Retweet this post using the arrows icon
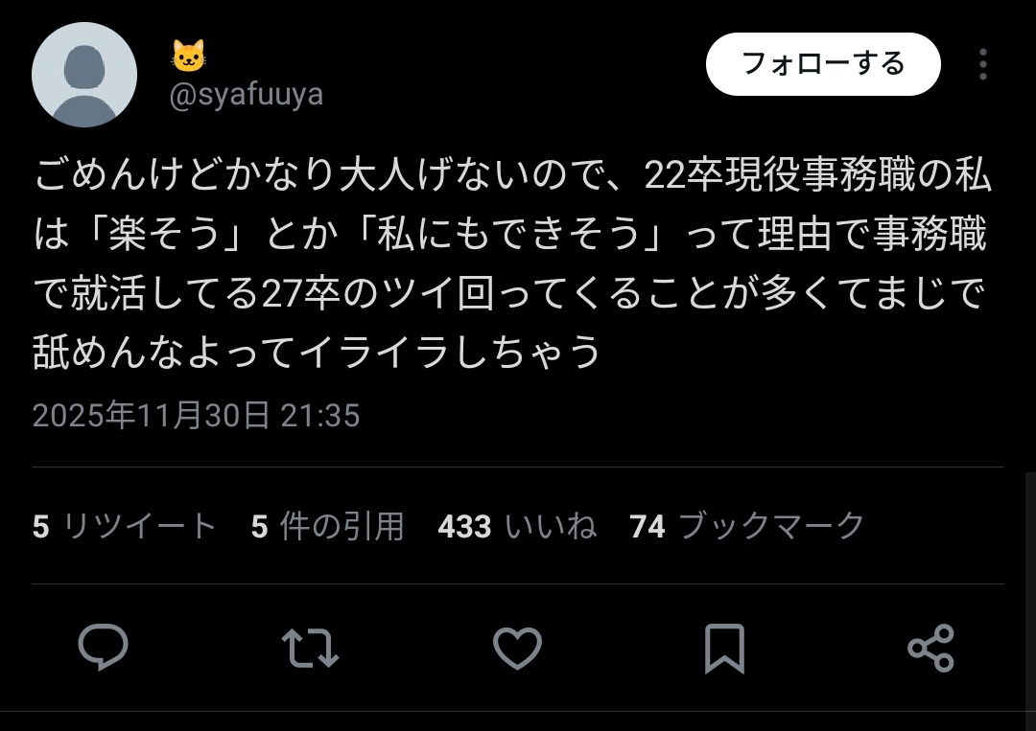The height and width of the screenshot is (731, 1036). coord(310,648)
